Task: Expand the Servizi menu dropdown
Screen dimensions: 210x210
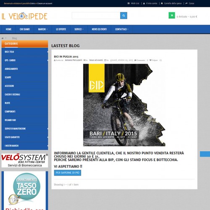Action: pyautogui.click(x=79, y=29)
